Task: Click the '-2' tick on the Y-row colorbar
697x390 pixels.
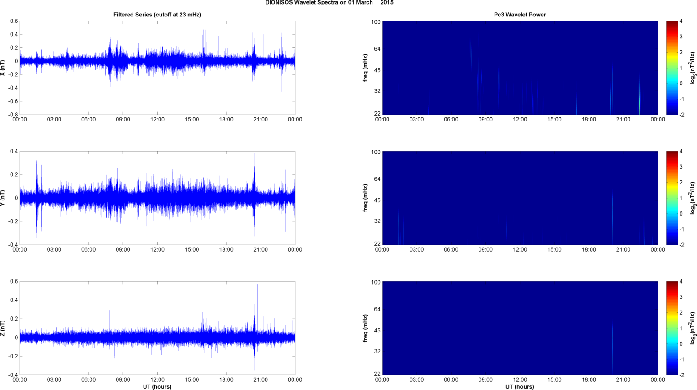Action: coord(682,245)
